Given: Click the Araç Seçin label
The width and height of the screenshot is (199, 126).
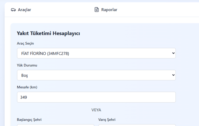Looking at the screenshot, I should [x=25, y=43].
